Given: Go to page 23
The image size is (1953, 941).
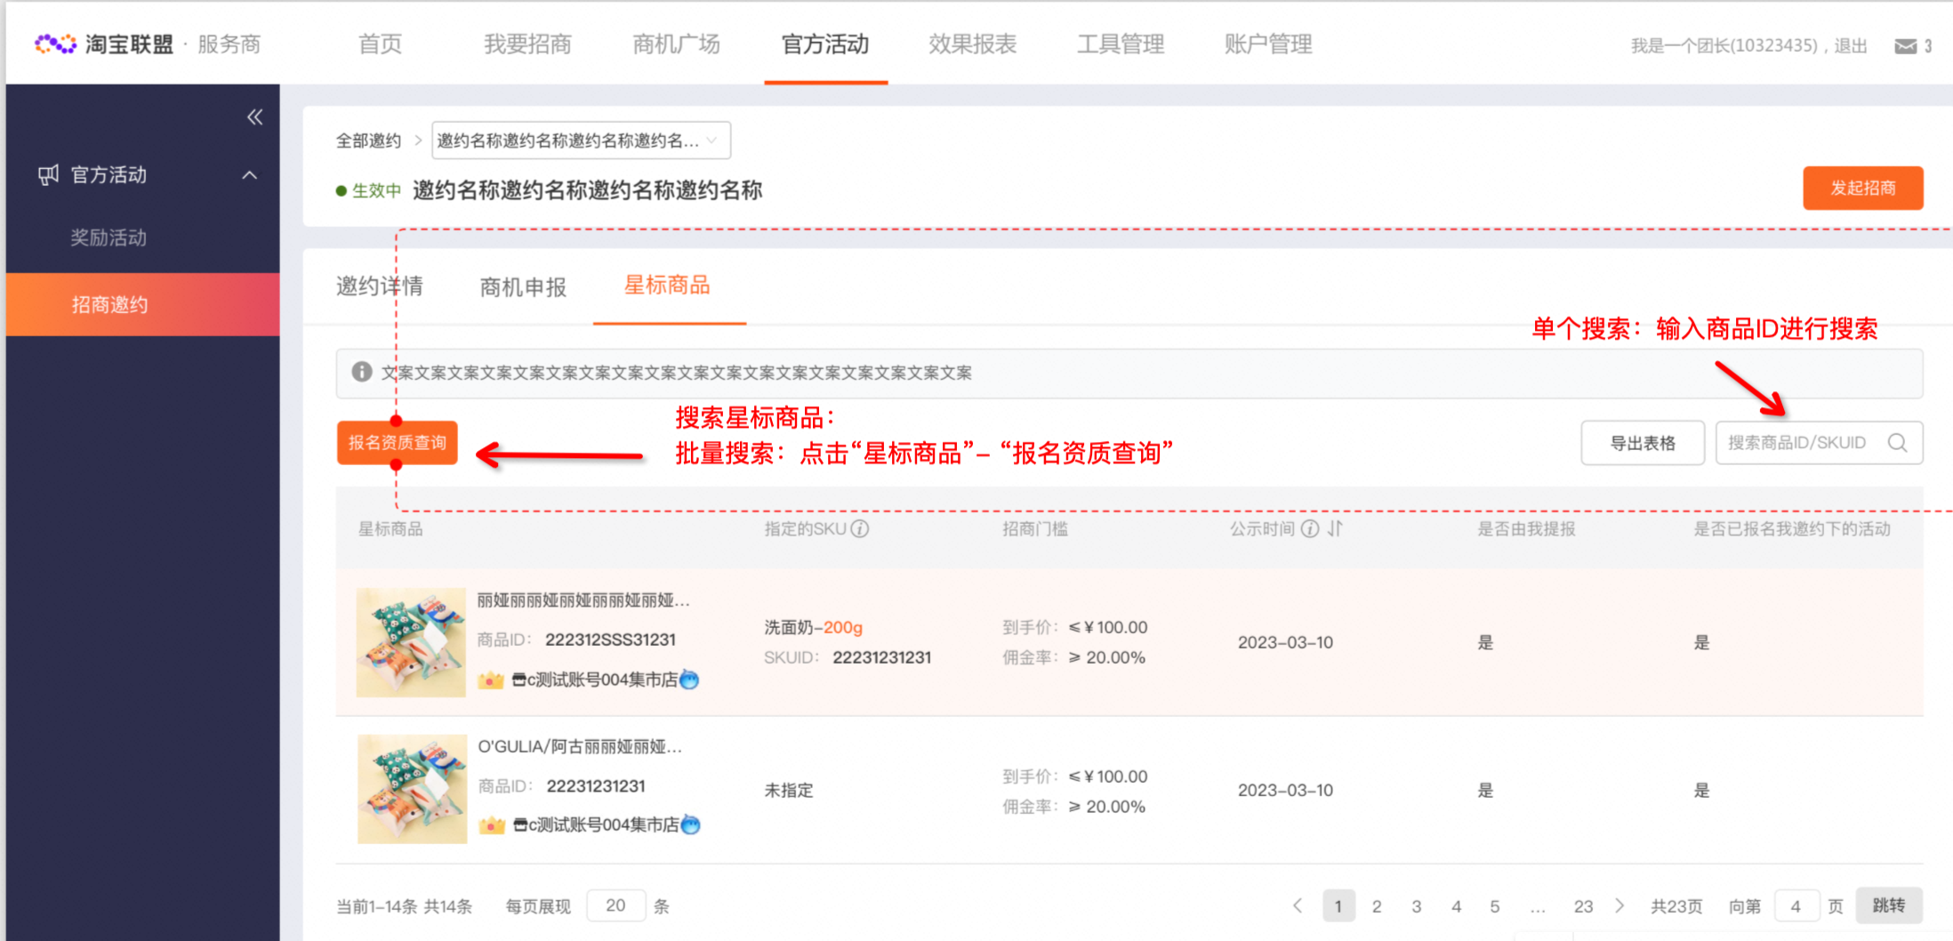Looking at the screenshot, I should (1583, 906).
